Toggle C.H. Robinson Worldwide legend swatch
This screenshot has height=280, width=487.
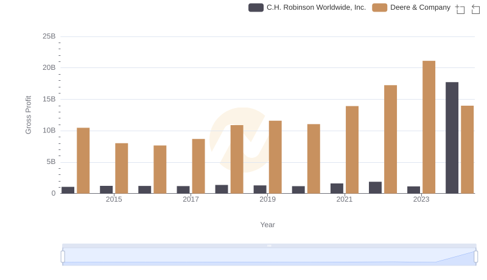(x=256, y=7)
